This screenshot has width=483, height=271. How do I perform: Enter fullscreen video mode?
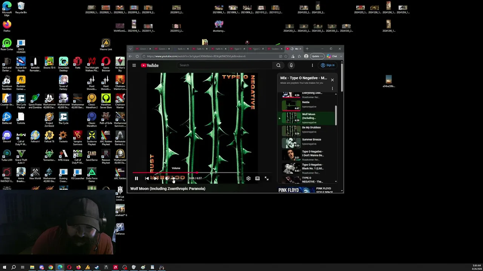[x=266, y=178]
